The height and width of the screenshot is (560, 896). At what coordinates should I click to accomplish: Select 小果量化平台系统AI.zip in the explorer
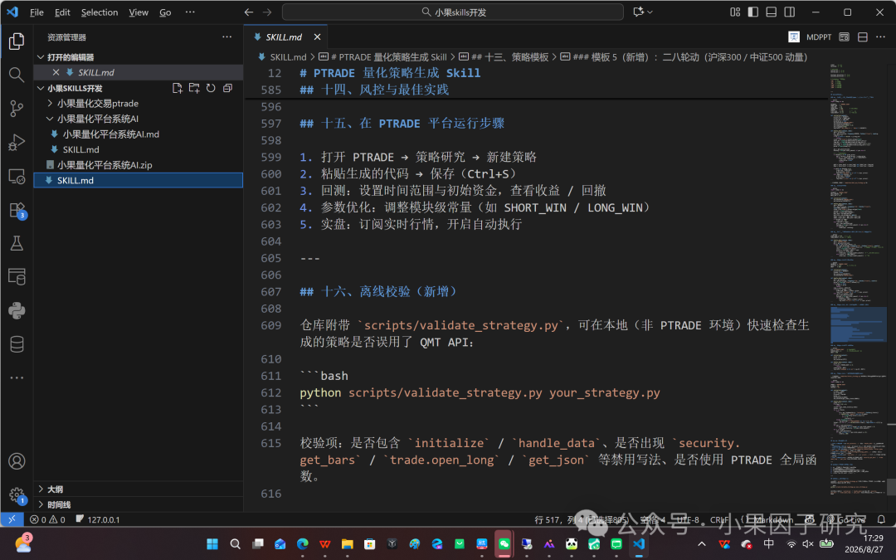click(105, 165)
